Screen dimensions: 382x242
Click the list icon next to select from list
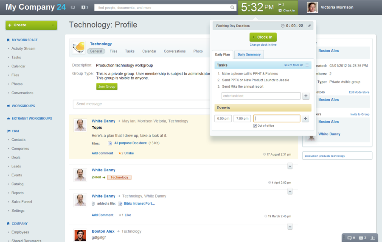(307, 65)
